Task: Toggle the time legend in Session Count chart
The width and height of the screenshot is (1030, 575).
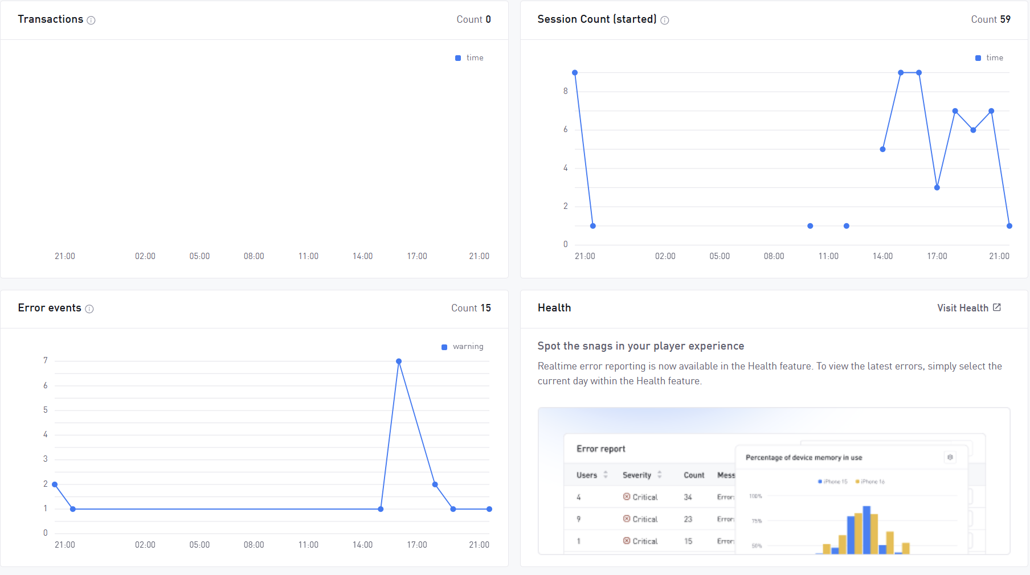Action: pos(990,58)
